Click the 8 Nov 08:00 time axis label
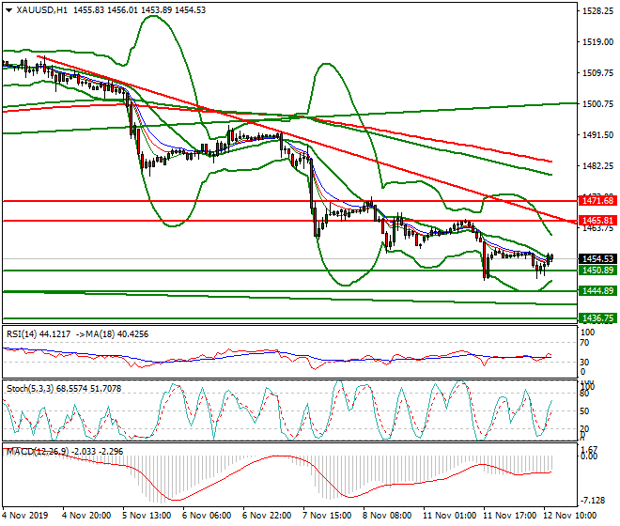Screen dimensions: 620x526 [387, 516]
